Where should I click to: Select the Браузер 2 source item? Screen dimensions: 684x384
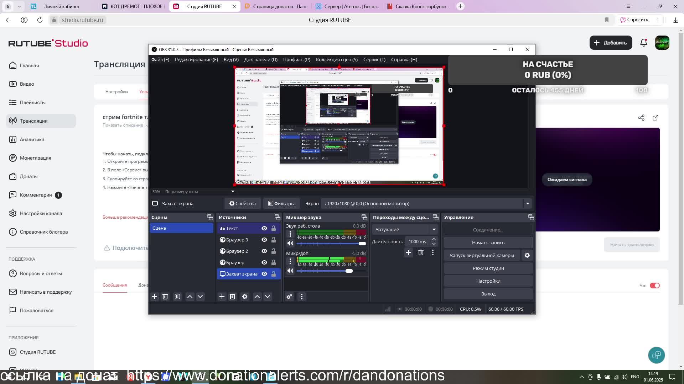click(x=237, y=251)
